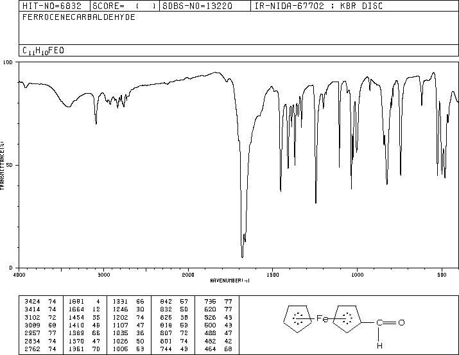The height and width of the screenshot is (355, 459).
Task: Select the 3424 peak table entry
Action: (40, 302)
